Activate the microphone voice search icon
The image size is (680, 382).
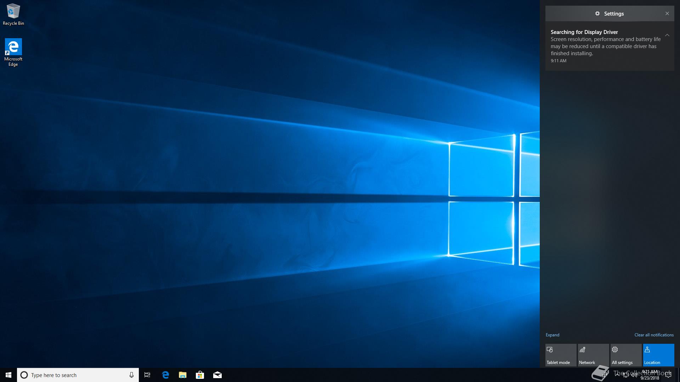coord(131,375)
